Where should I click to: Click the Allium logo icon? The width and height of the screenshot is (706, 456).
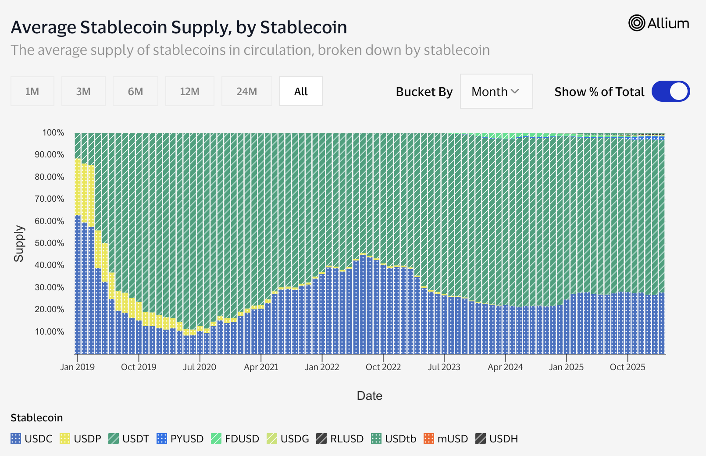(x=637, y=23)
